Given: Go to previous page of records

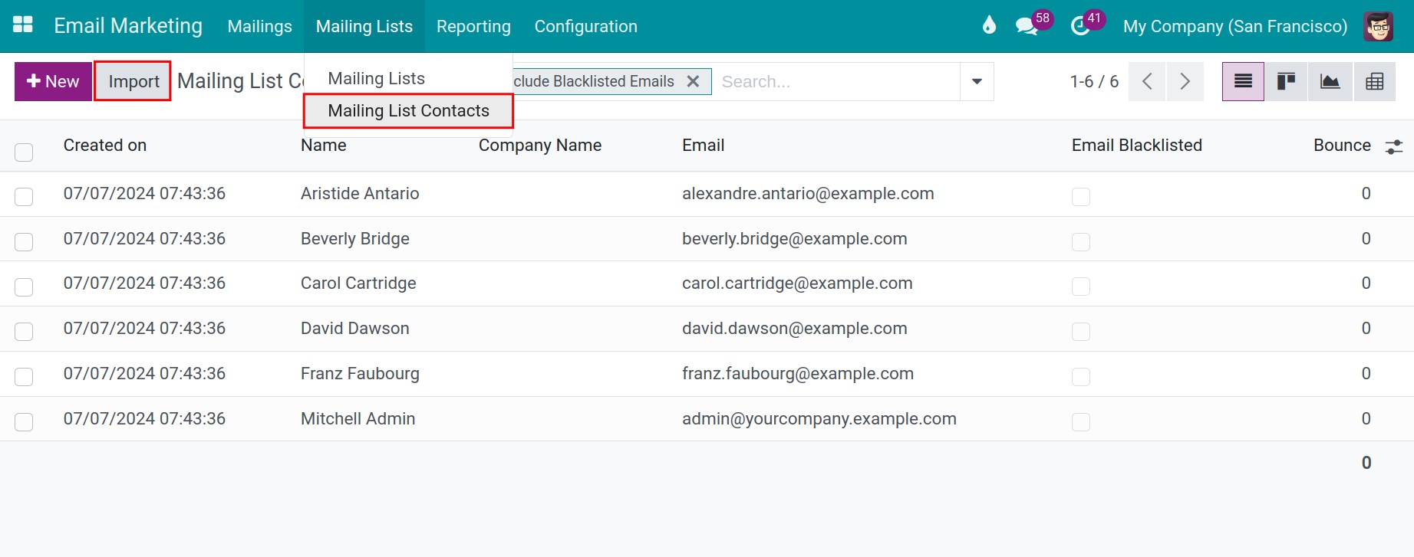Looking at the screenshot, I should pos(1147,81).
